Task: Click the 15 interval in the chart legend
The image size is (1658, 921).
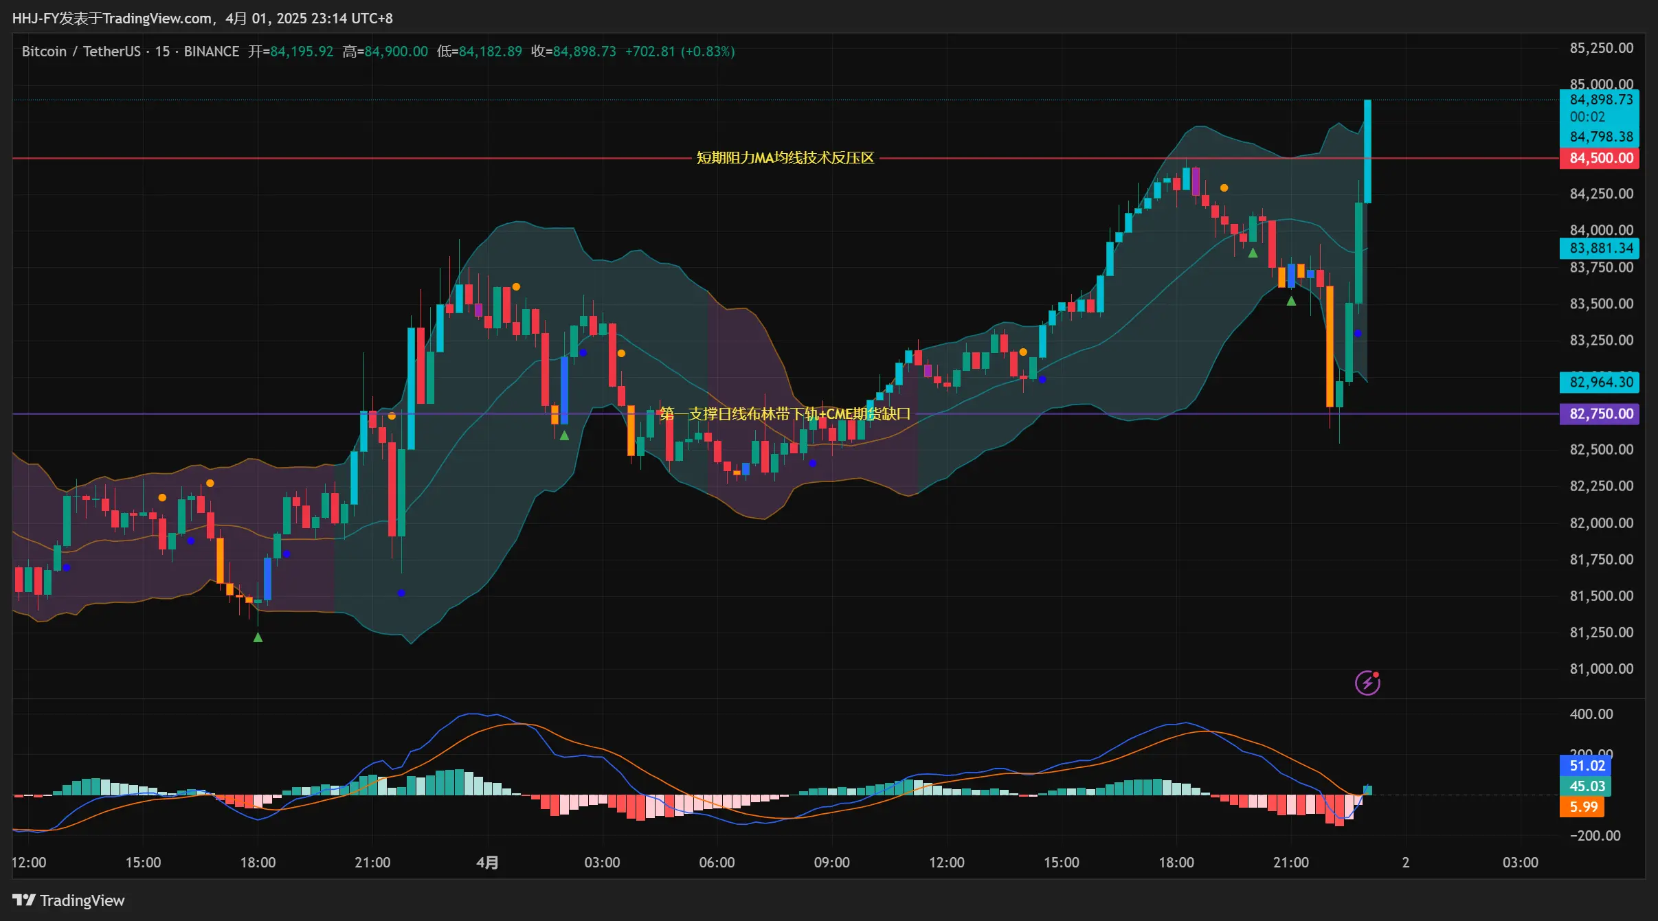Action: 162,52
